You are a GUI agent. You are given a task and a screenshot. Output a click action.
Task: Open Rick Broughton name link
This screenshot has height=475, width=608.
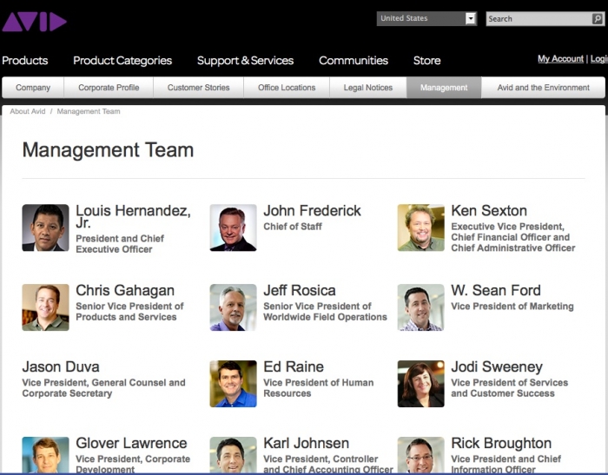tap(501, 443)
